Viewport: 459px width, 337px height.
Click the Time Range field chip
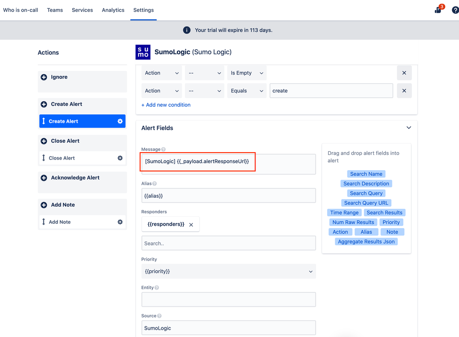pos(344,213)
